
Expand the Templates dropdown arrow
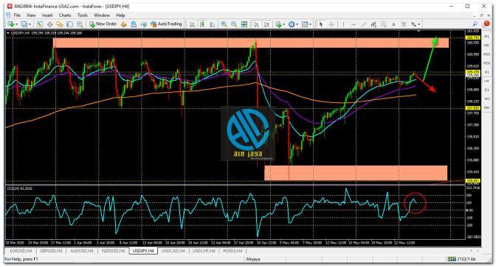tap(310, 24)
